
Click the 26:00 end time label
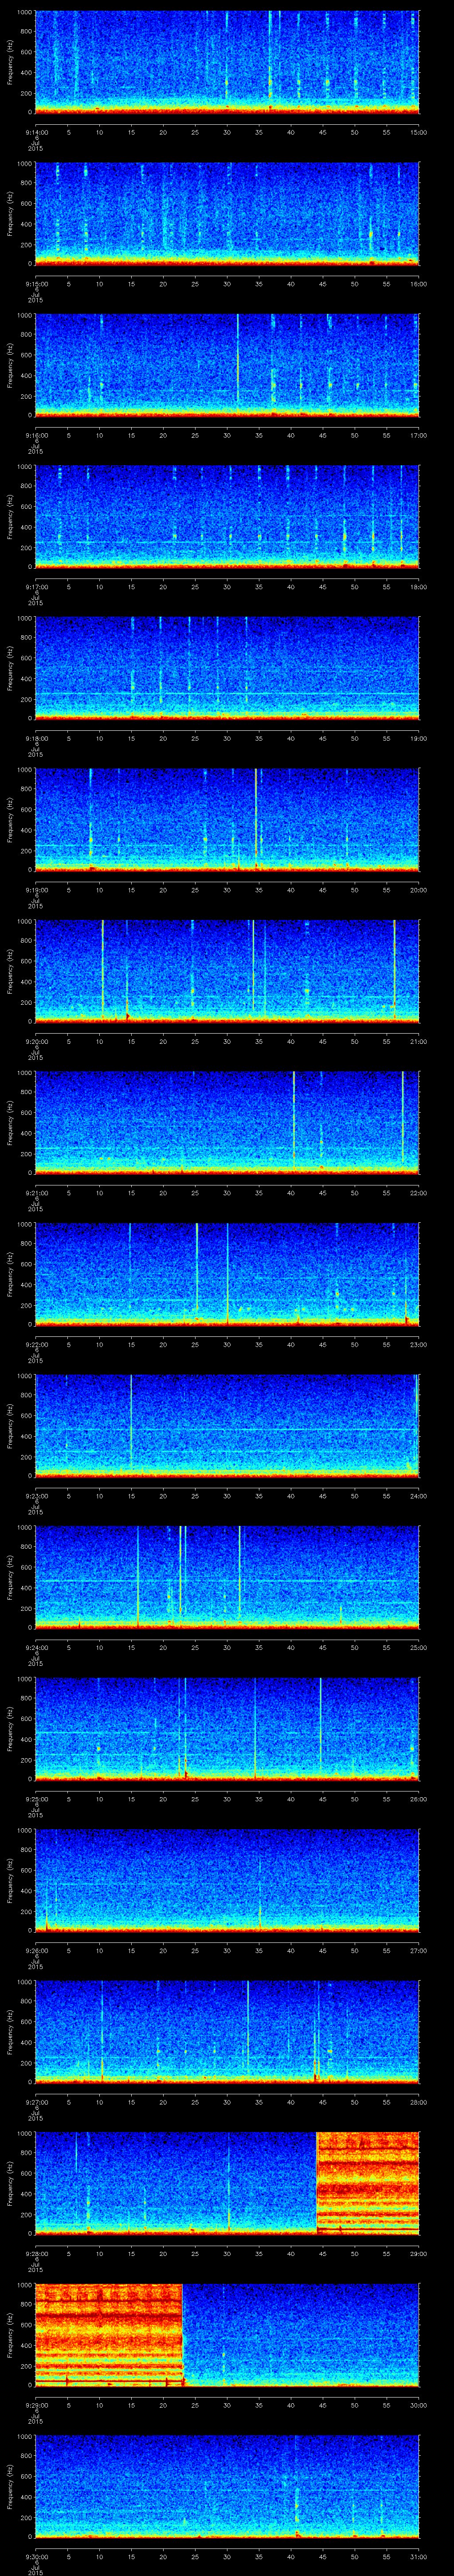[418, 1799]
